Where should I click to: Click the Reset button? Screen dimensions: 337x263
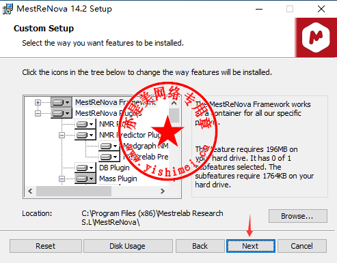[x=46, y=246]
